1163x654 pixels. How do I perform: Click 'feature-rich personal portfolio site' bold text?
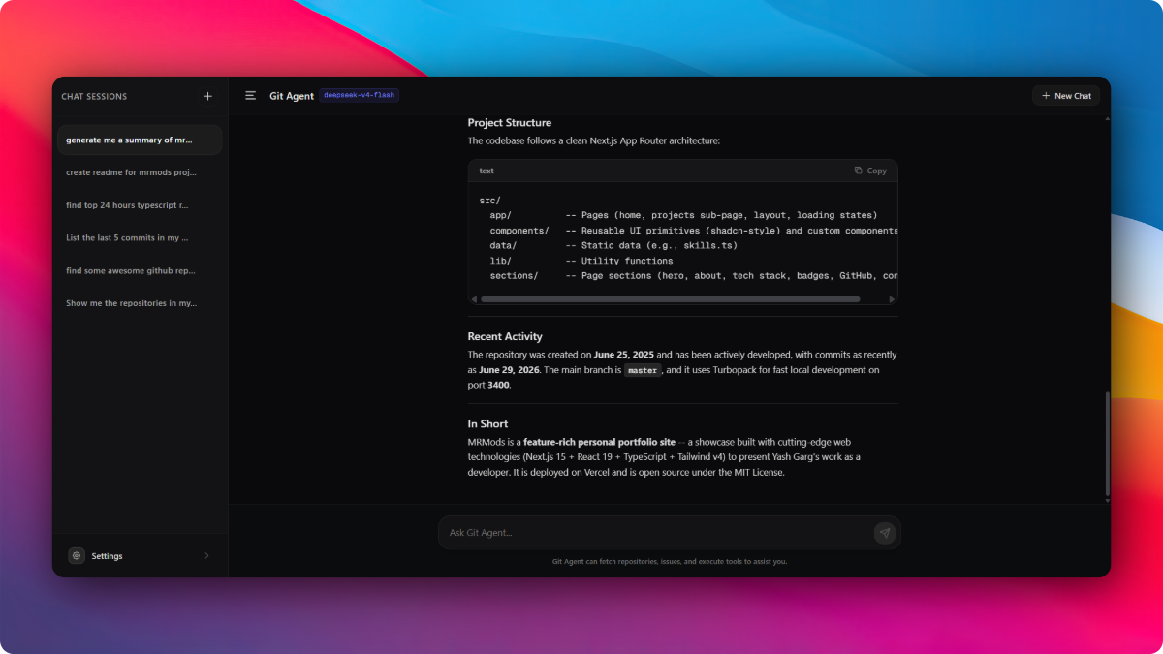click(x=599, y=442)
